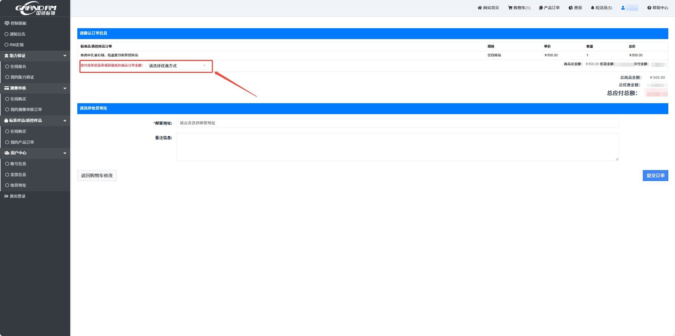Collapse the 能力验证 sidebar section
The image size is (675, 336).
point(65,56)
